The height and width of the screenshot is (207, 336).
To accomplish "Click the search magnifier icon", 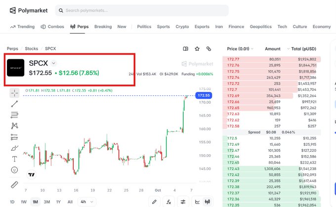I will [x=61, y=10].
